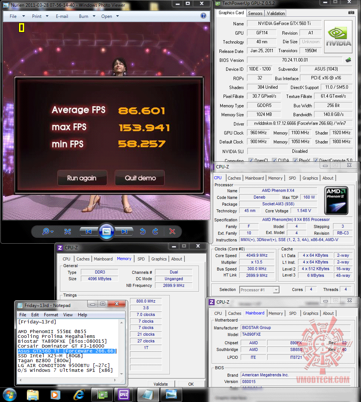The height and width of the screenshot is (402, 361).
Task: Open Graphics tab in top CPU-Z window
Action: [310, 178]
